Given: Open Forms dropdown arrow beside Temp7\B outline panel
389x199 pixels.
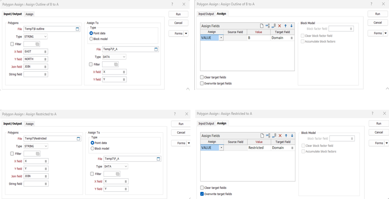Looking at the screenshot, I should (x=186, y=34).
